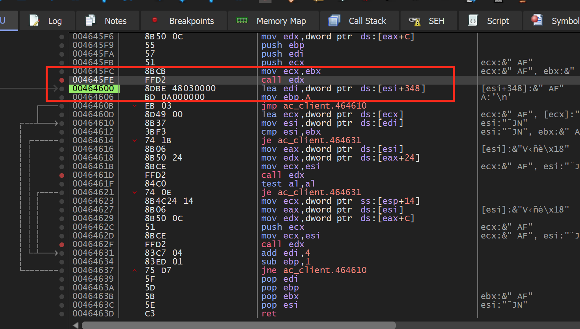Select the lea edi,[esi+348] instruction
580x329 pixels.
click(344, 89)
